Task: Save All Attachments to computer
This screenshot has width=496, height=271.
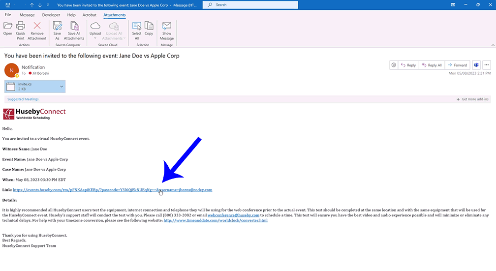Action: click(x=74, y=30)
